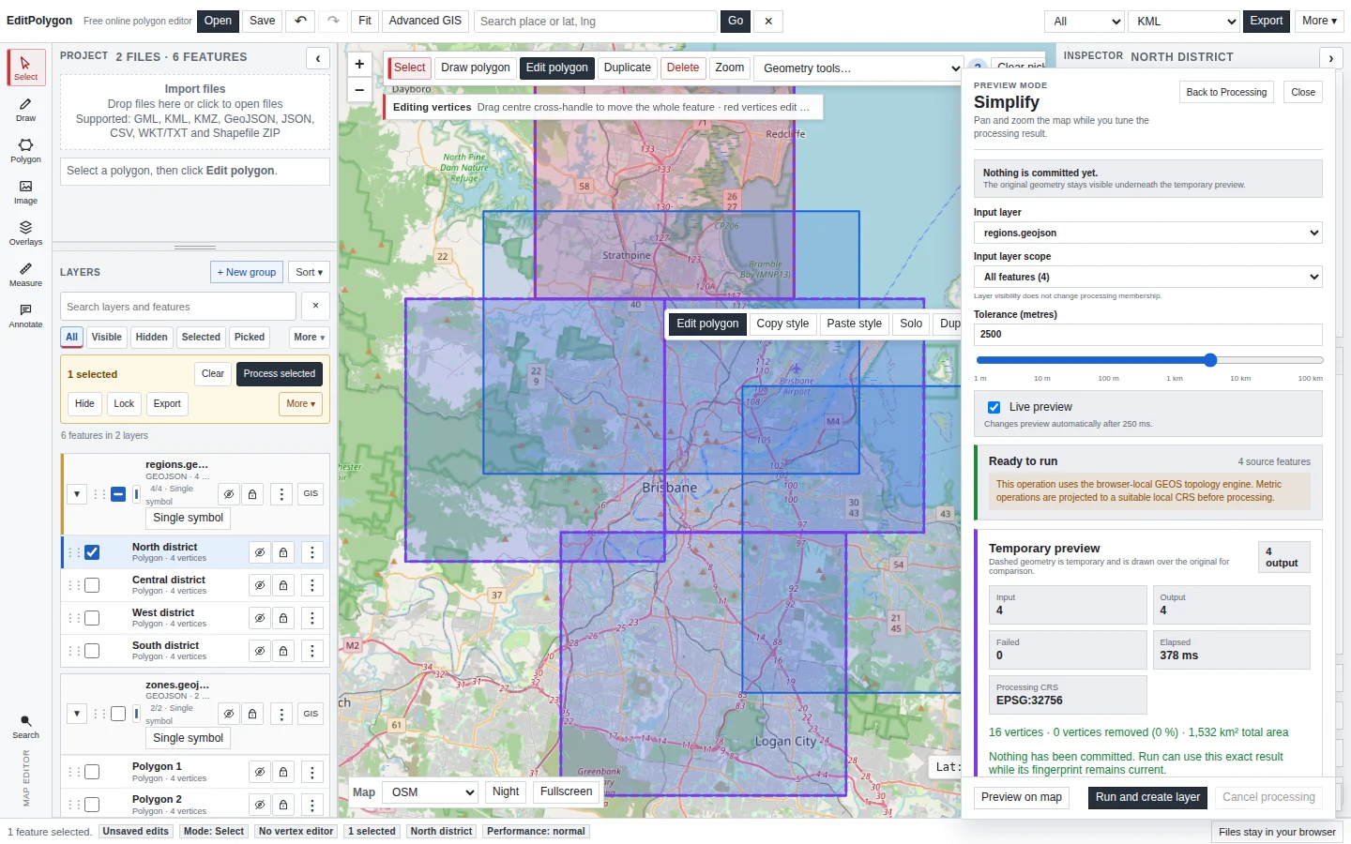
Task: Choose the Draw tool in sidebar
Action: (26, 109)
